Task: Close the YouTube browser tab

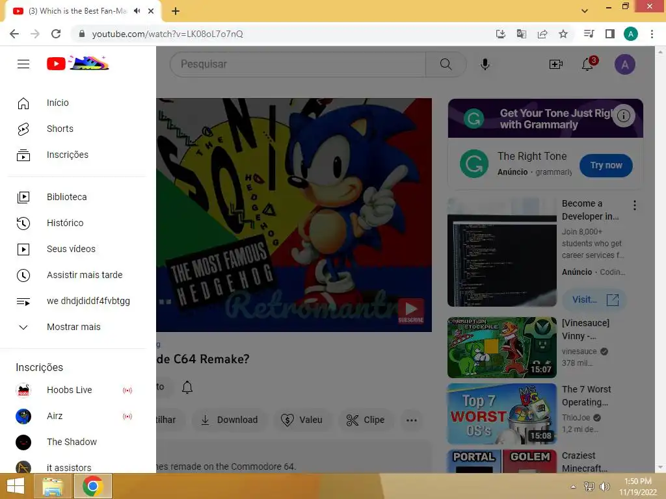Action: (x=151, y=11)
